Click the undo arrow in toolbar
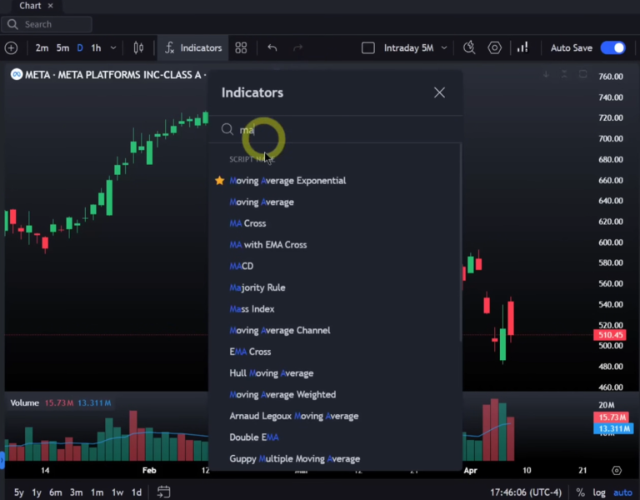This screenshot has width=640, height=500. coord(272,48)
